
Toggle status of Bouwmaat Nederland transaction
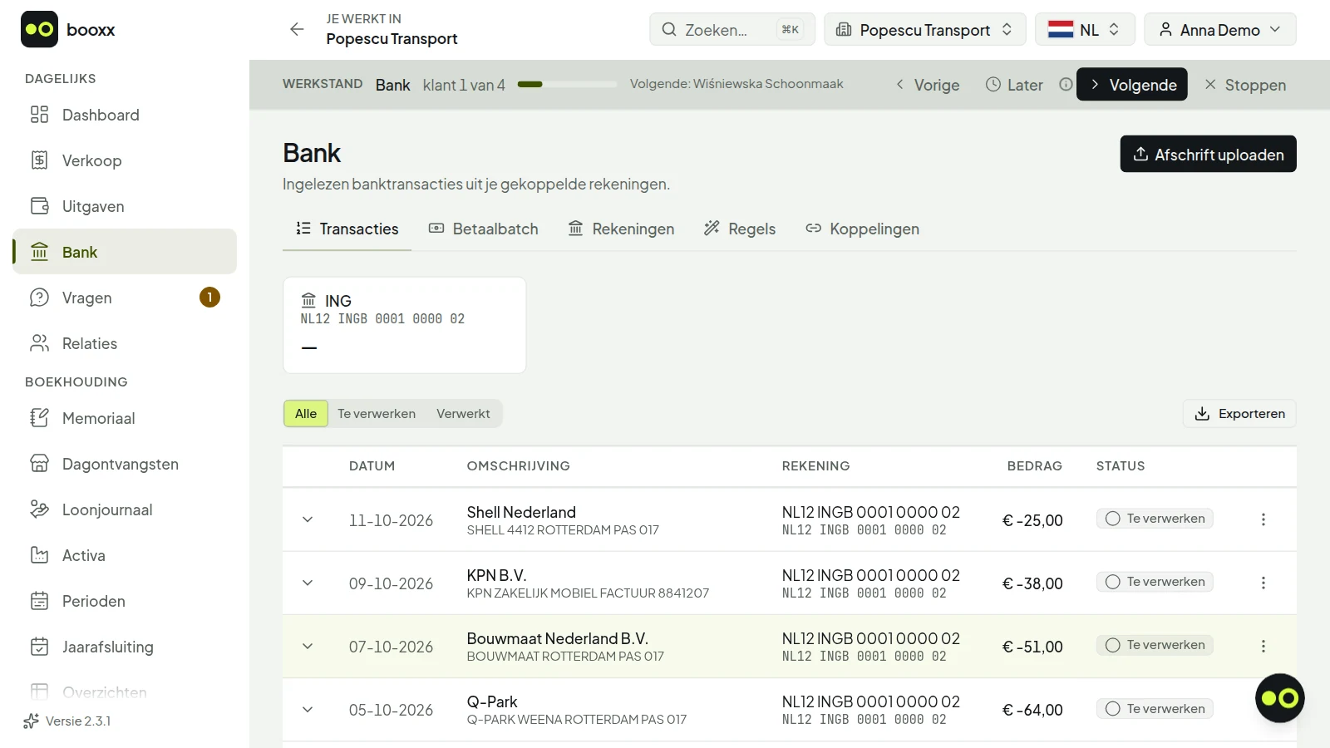tap(1155, 645)
